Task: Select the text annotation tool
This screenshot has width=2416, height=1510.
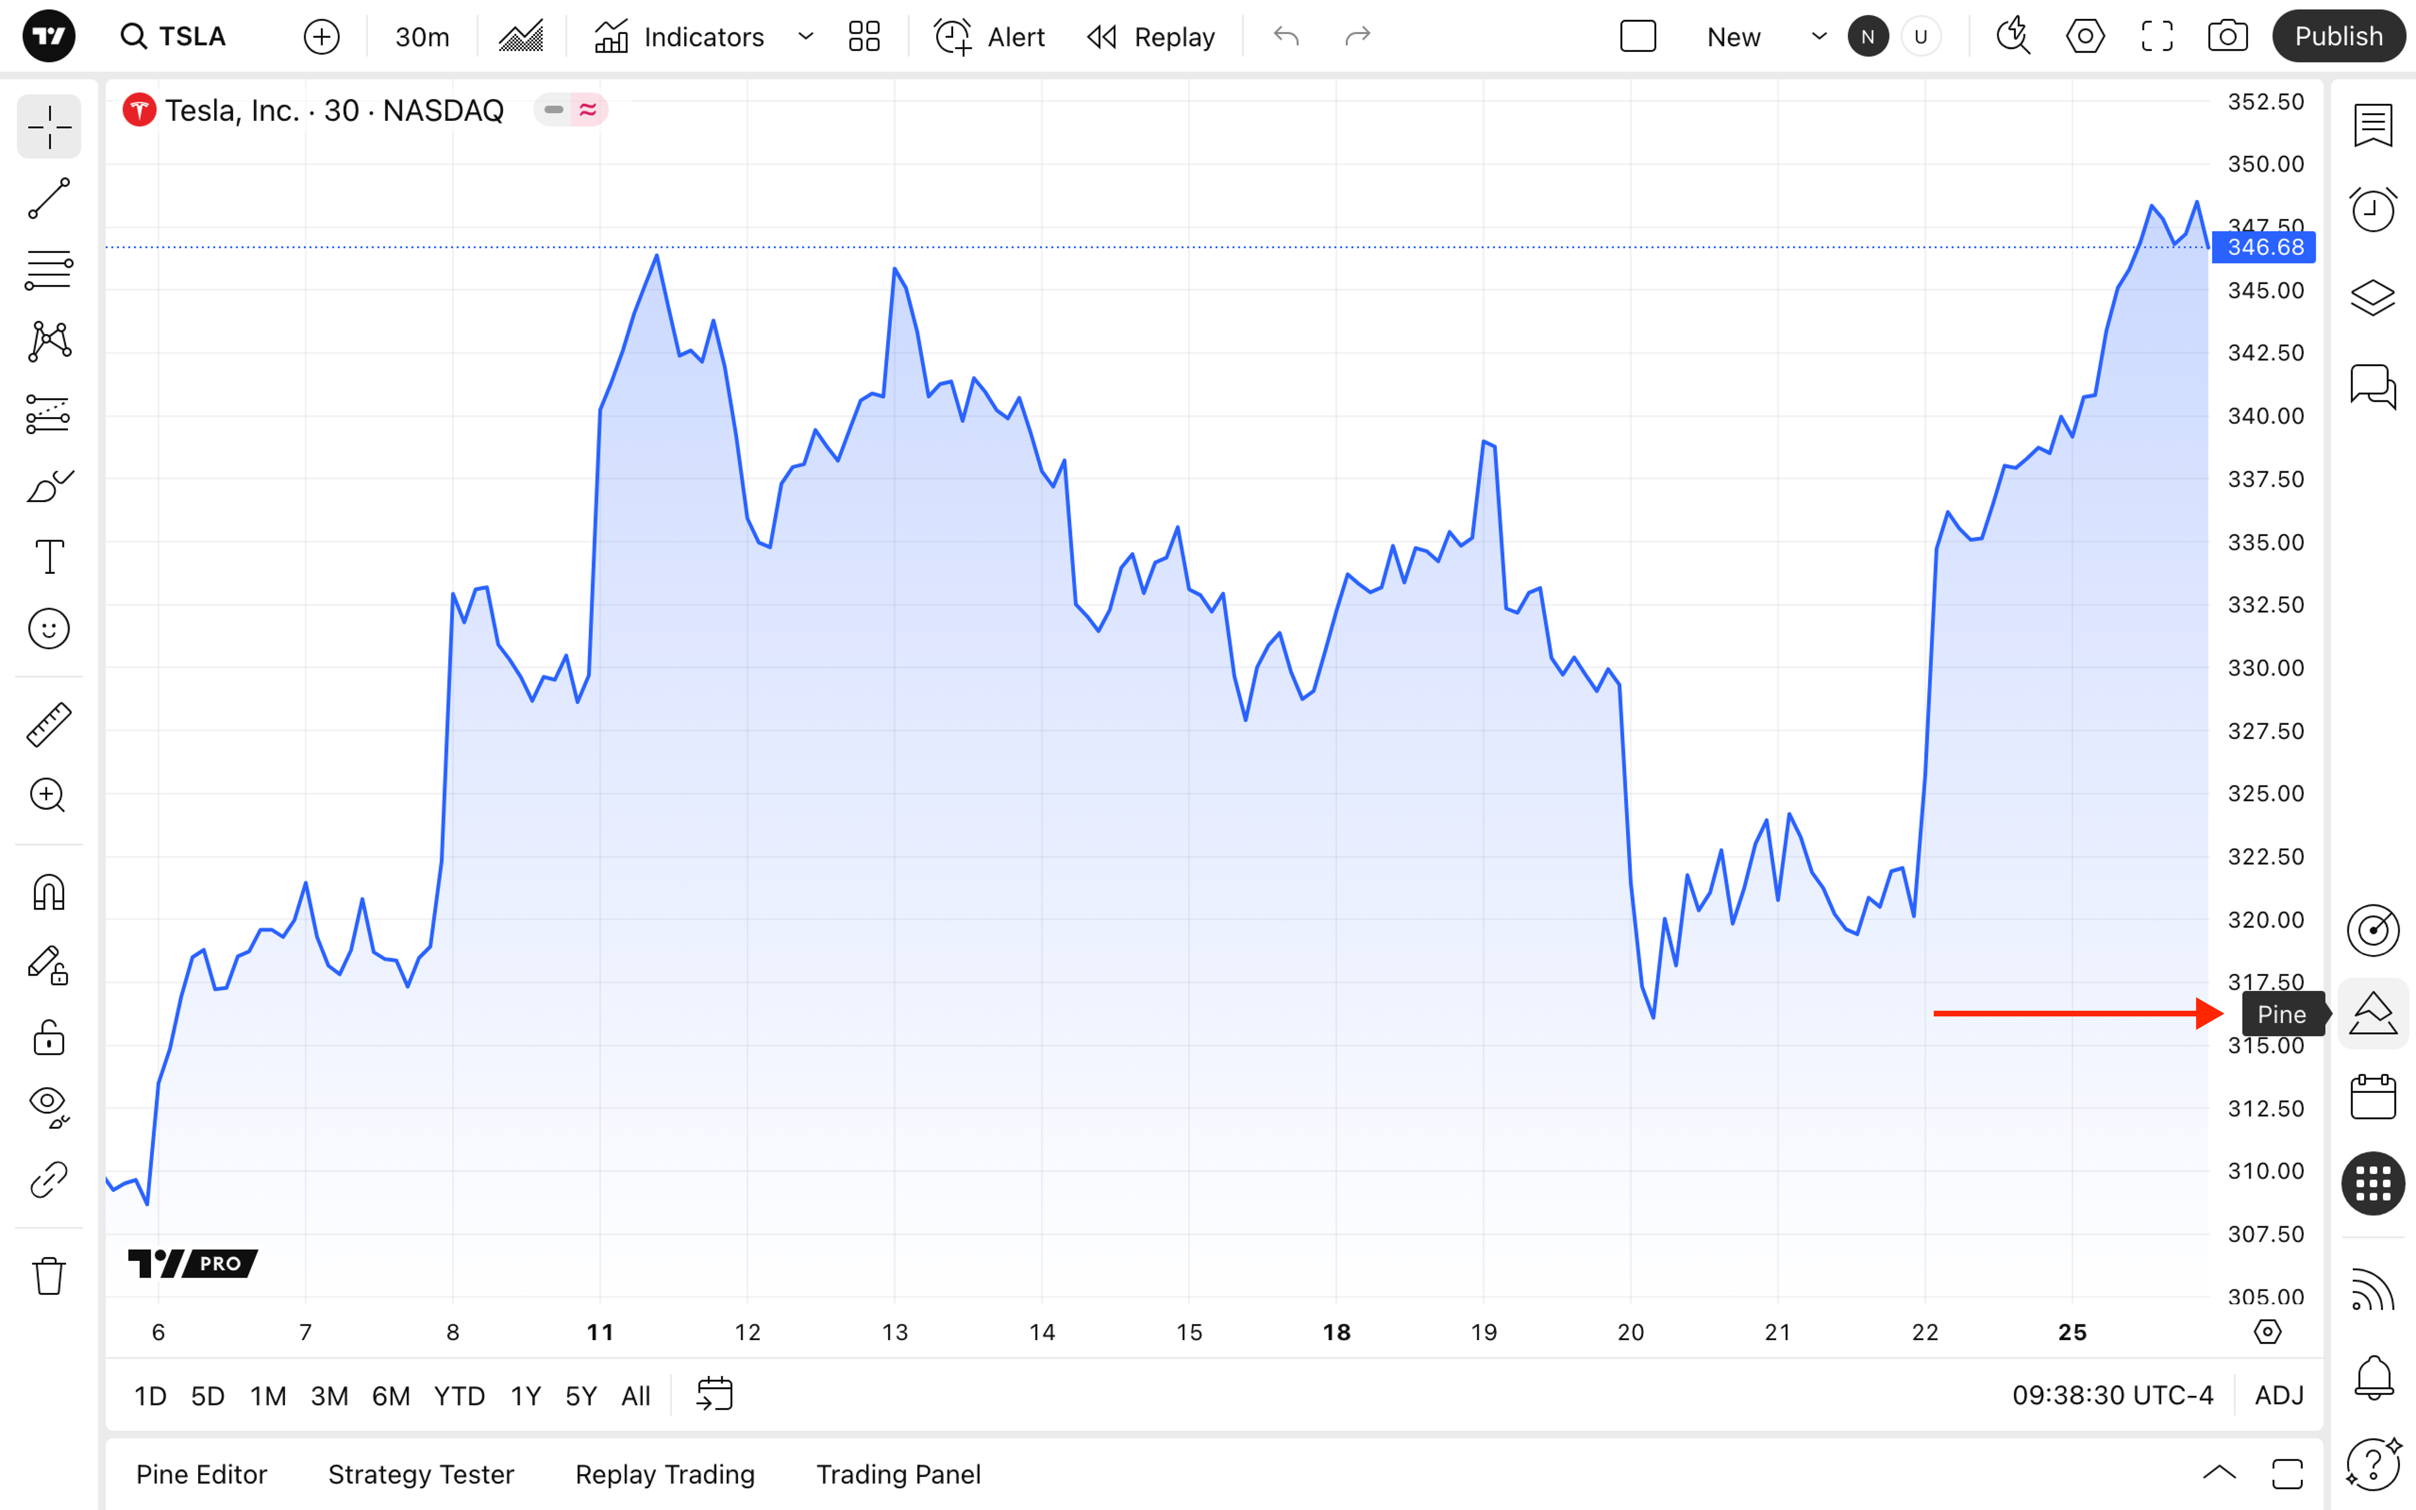Action: (48, 556)
